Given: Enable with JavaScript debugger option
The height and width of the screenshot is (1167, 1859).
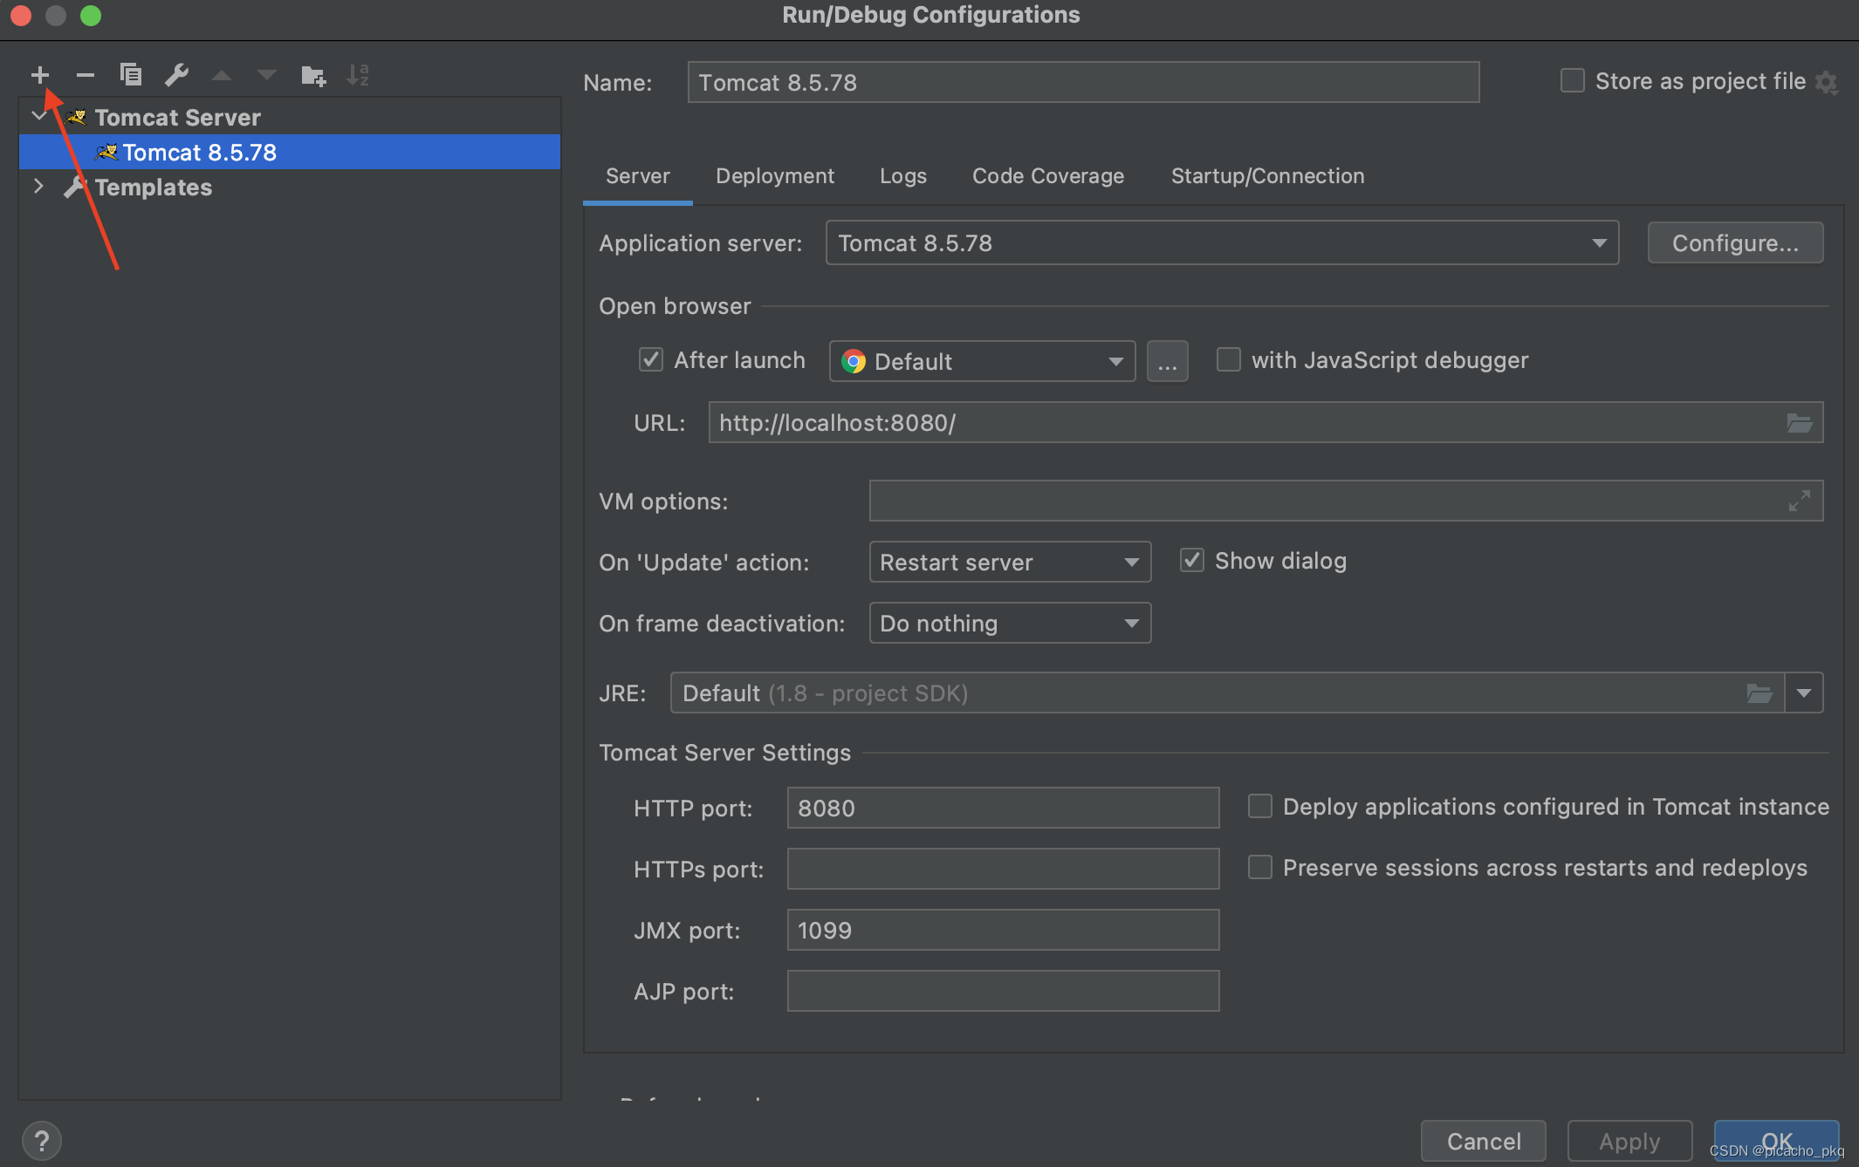Looking at the screenshot, I should [1228, 359].
